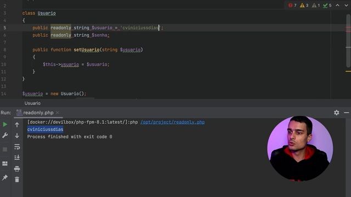Click 'new Usuario()' on line 14
Screen dimensions: 351x197
coord(67,94)
